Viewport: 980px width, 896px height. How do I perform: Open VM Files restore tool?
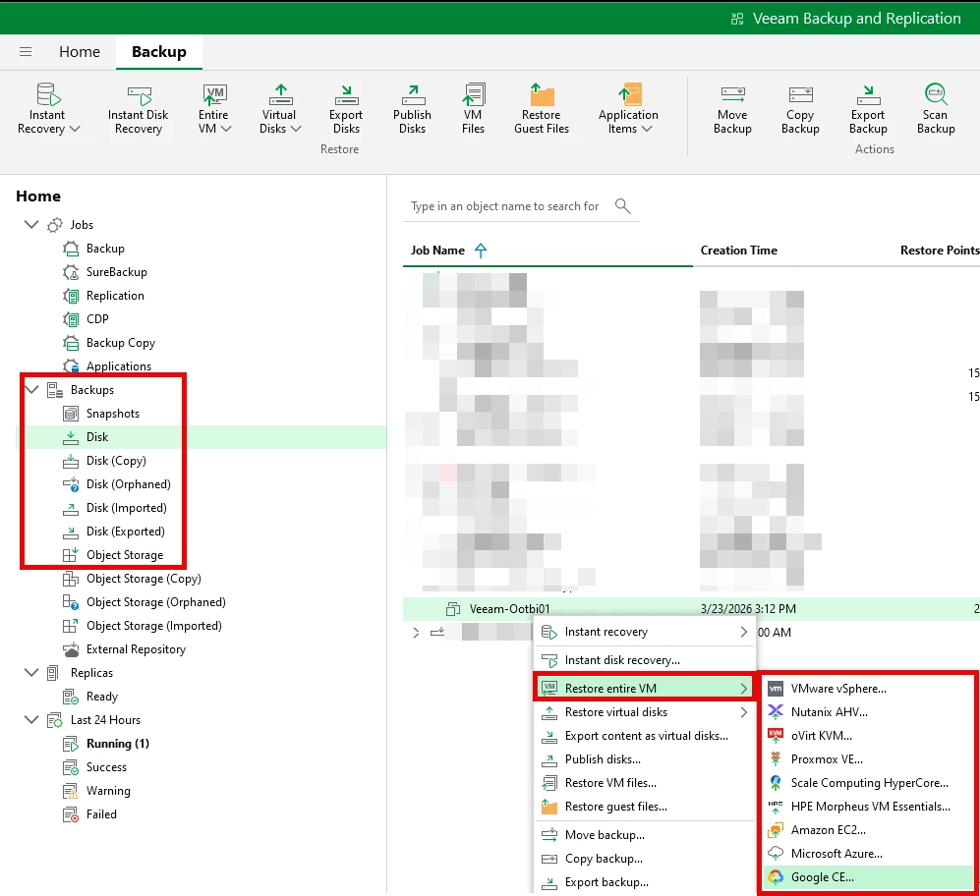473,95
